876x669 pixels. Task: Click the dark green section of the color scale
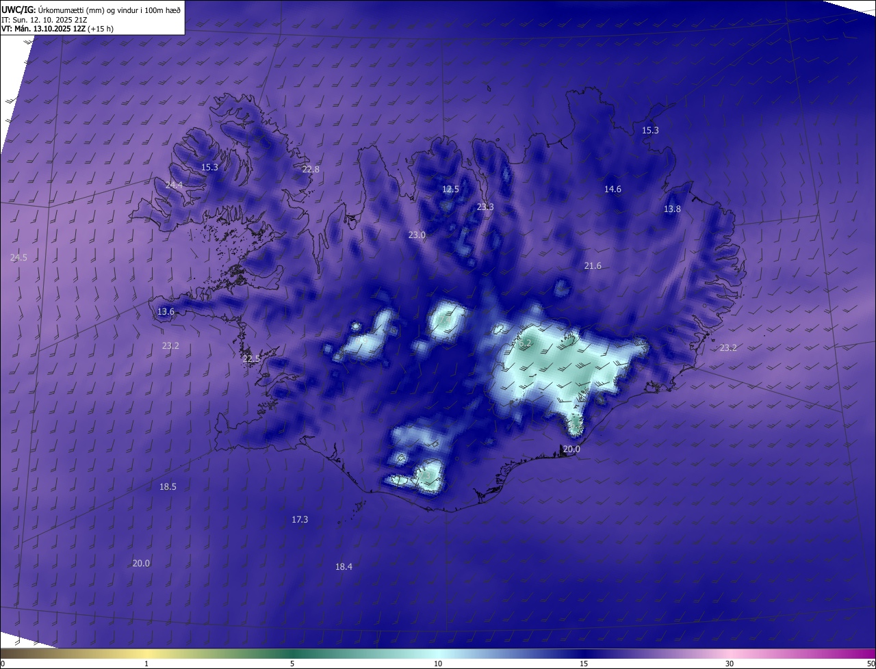click(294, 654)
